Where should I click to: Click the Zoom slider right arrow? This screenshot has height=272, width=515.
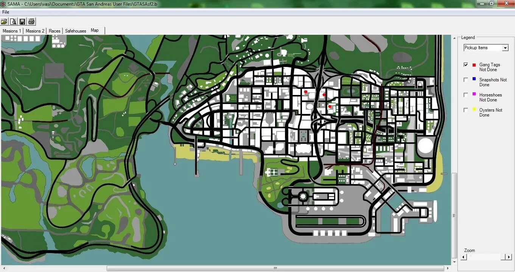(509, 257)
